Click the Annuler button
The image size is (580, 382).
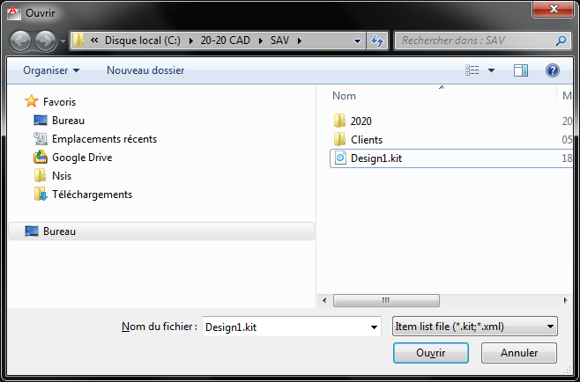click(519, 353)
